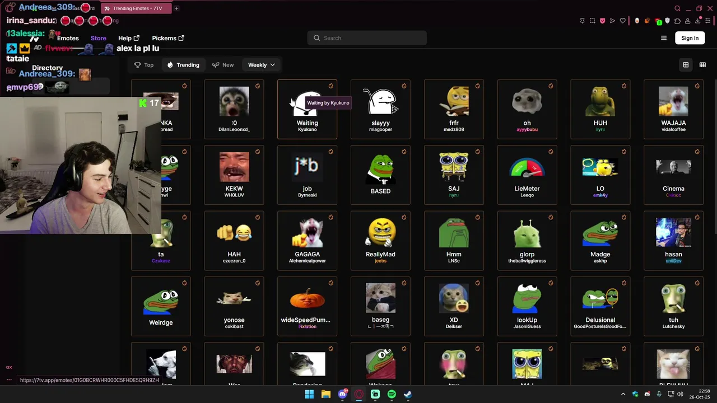717x403 pixels.
Task: Click author Lutchesky under tuh
Action: coord(673,326)
